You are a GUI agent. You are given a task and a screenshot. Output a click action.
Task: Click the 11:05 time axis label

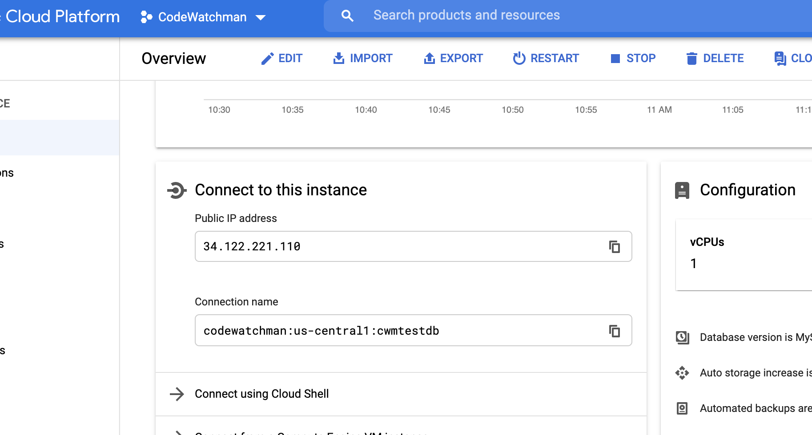tap(733, 110)
